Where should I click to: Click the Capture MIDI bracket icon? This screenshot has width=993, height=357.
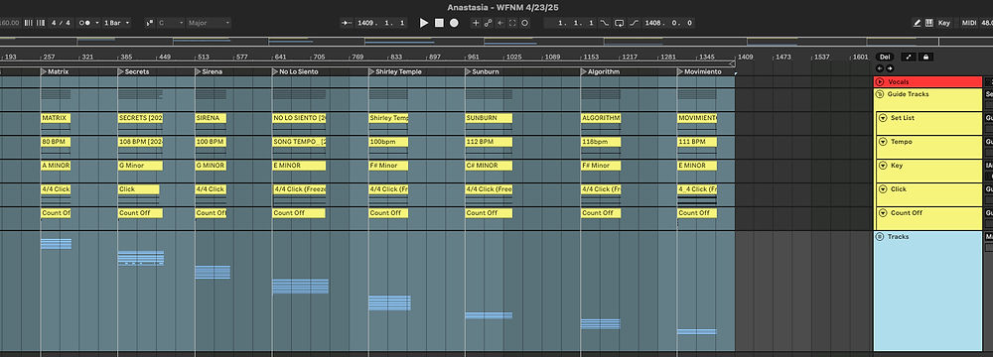coord(512,23)
